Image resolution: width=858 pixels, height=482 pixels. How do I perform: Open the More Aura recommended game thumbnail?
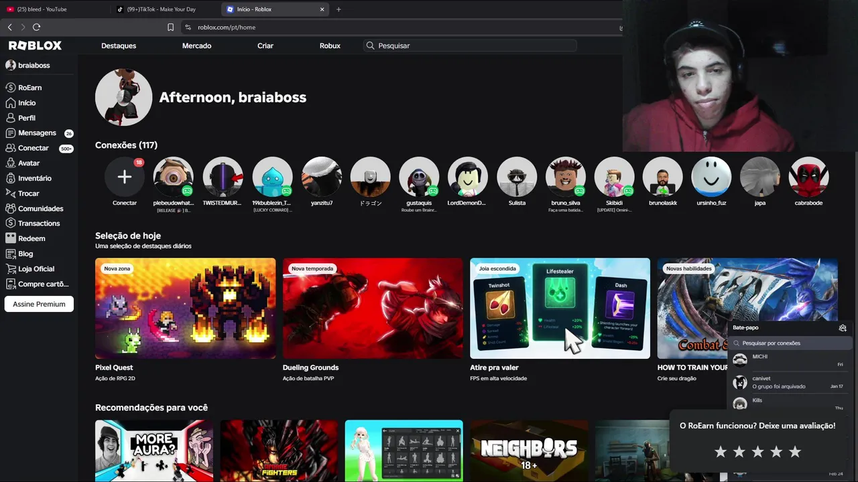tap(154, 451)
